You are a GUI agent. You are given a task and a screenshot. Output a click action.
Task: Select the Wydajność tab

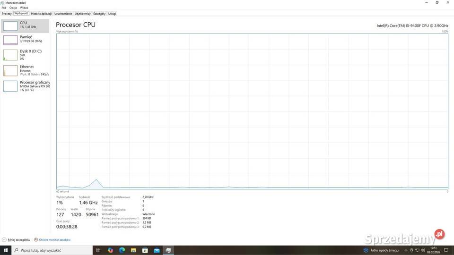point(21,13)
